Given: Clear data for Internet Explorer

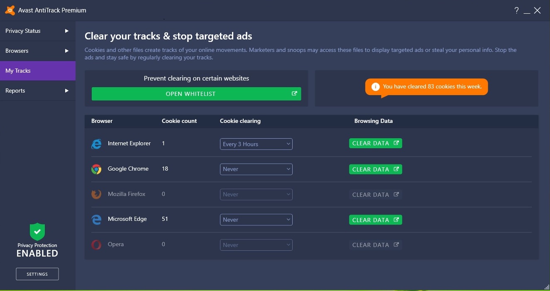Looking at the screenshot, I should (x=376, y=143).
